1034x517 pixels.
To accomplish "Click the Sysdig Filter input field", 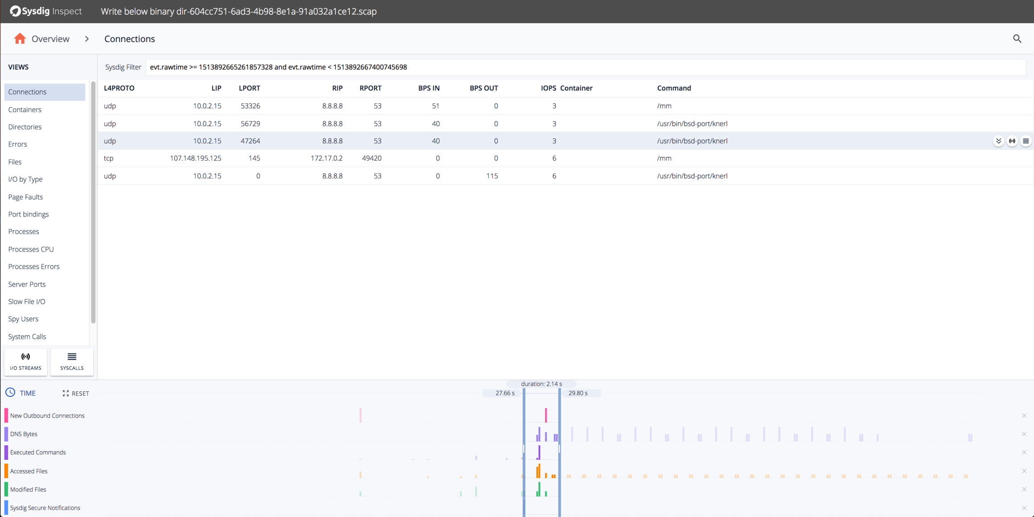I will [585, 67].
